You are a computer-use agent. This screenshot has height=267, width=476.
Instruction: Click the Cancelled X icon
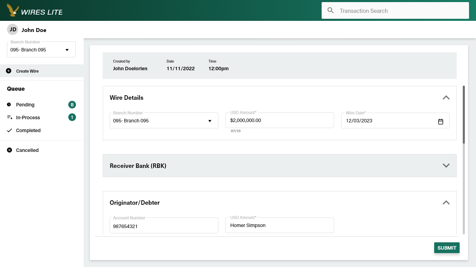9,150
